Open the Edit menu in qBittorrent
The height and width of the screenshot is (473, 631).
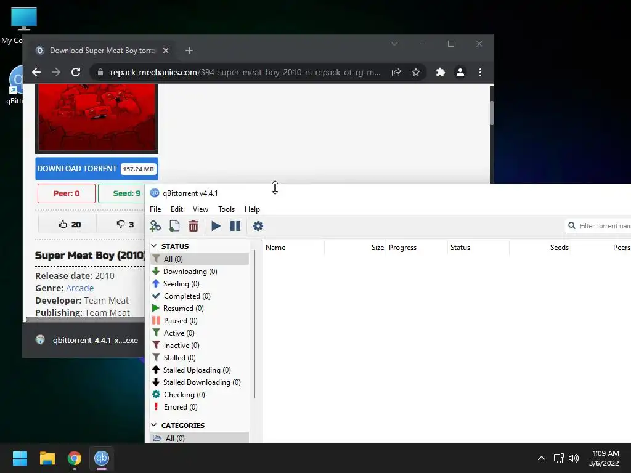[177, 209]
